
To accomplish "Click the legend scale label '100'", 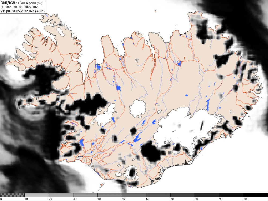I will tap(245, 199).
